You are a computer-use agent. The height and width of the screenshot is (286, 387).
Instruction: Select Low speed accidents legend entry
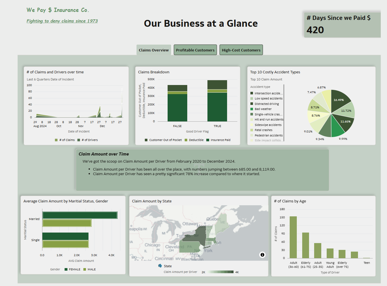coord(267,98)
